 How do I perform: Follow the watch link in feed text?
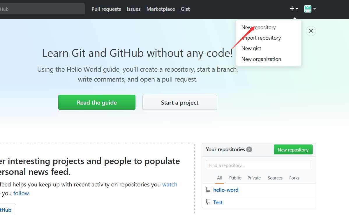pos(170,184)
